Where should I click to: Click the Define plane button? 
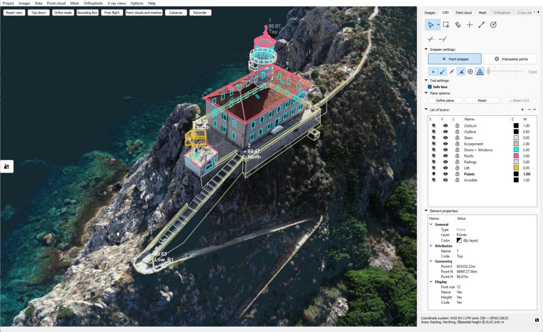(x=445, y=100)
